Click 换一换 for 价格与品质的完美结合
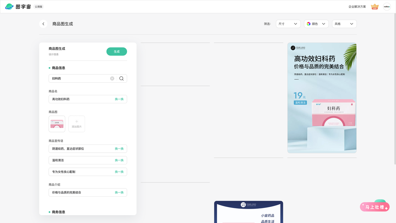This screenshot has height=223, width=396. pyautogui.click(x=119, y=192)
